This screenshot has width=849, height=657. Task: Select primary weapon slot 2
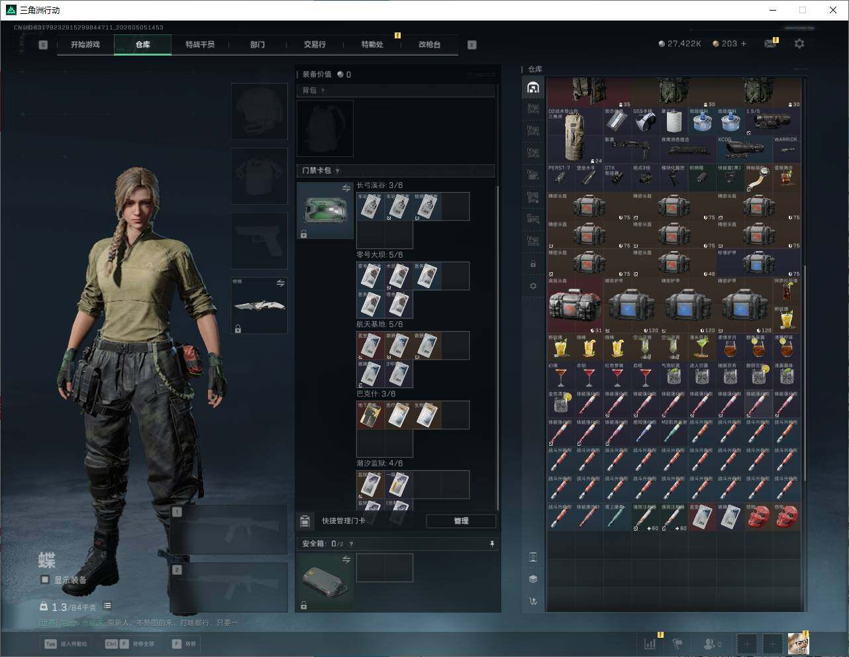pyautogui.click(x=229, y=588)
